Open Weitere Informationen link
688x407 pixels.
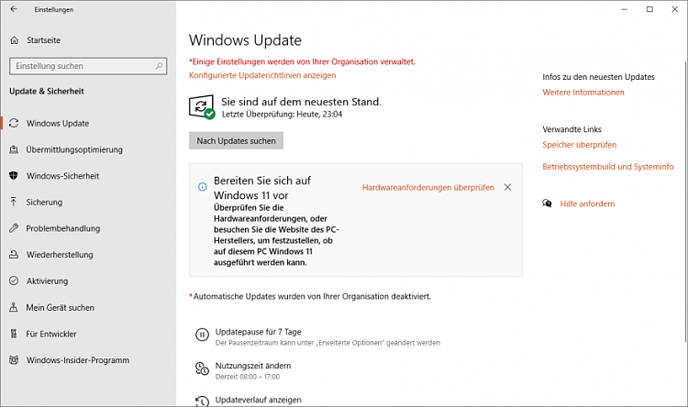[x=583, y=92]
